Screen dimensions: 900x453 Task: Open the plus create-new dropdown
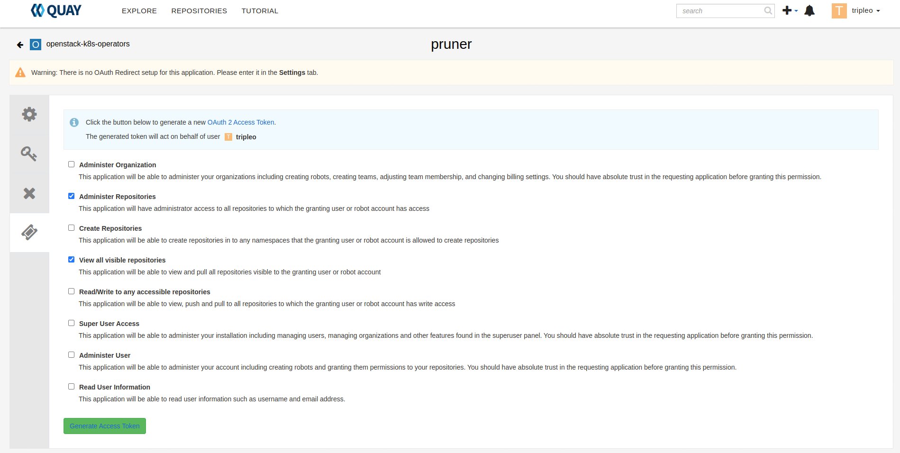click(x=788, y=10)
